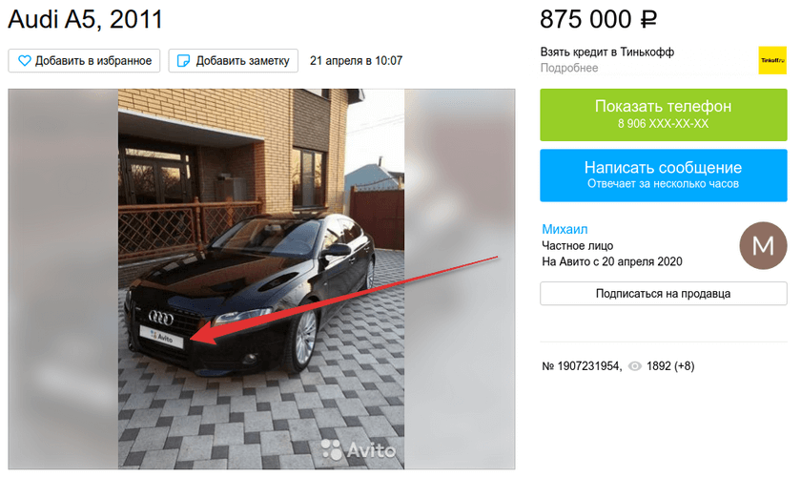
Task: Add listing to favorites with Добавить в избранное
Action: (x=84, y=61)
